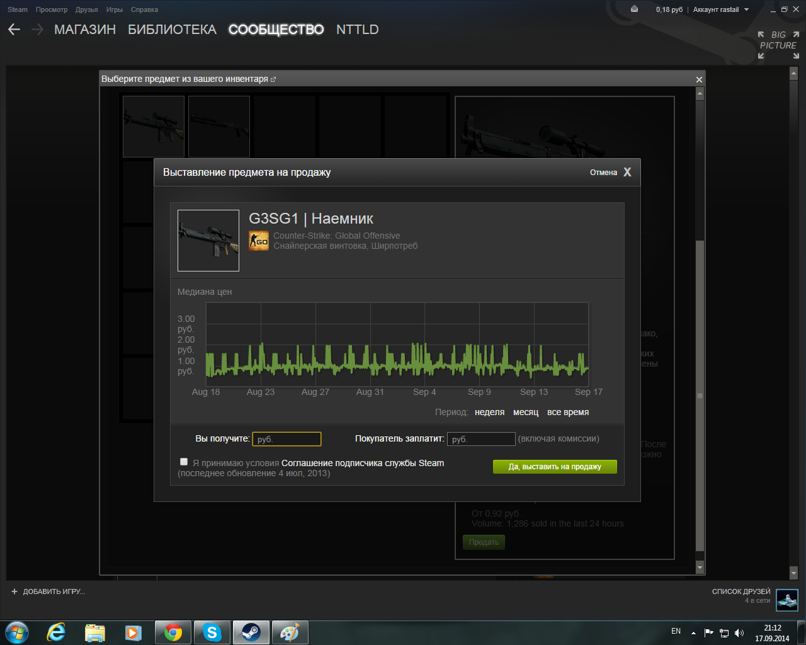Viewport: 806px width, 645px height.
Task: Go forward with the right arrow
Action: 37,30
